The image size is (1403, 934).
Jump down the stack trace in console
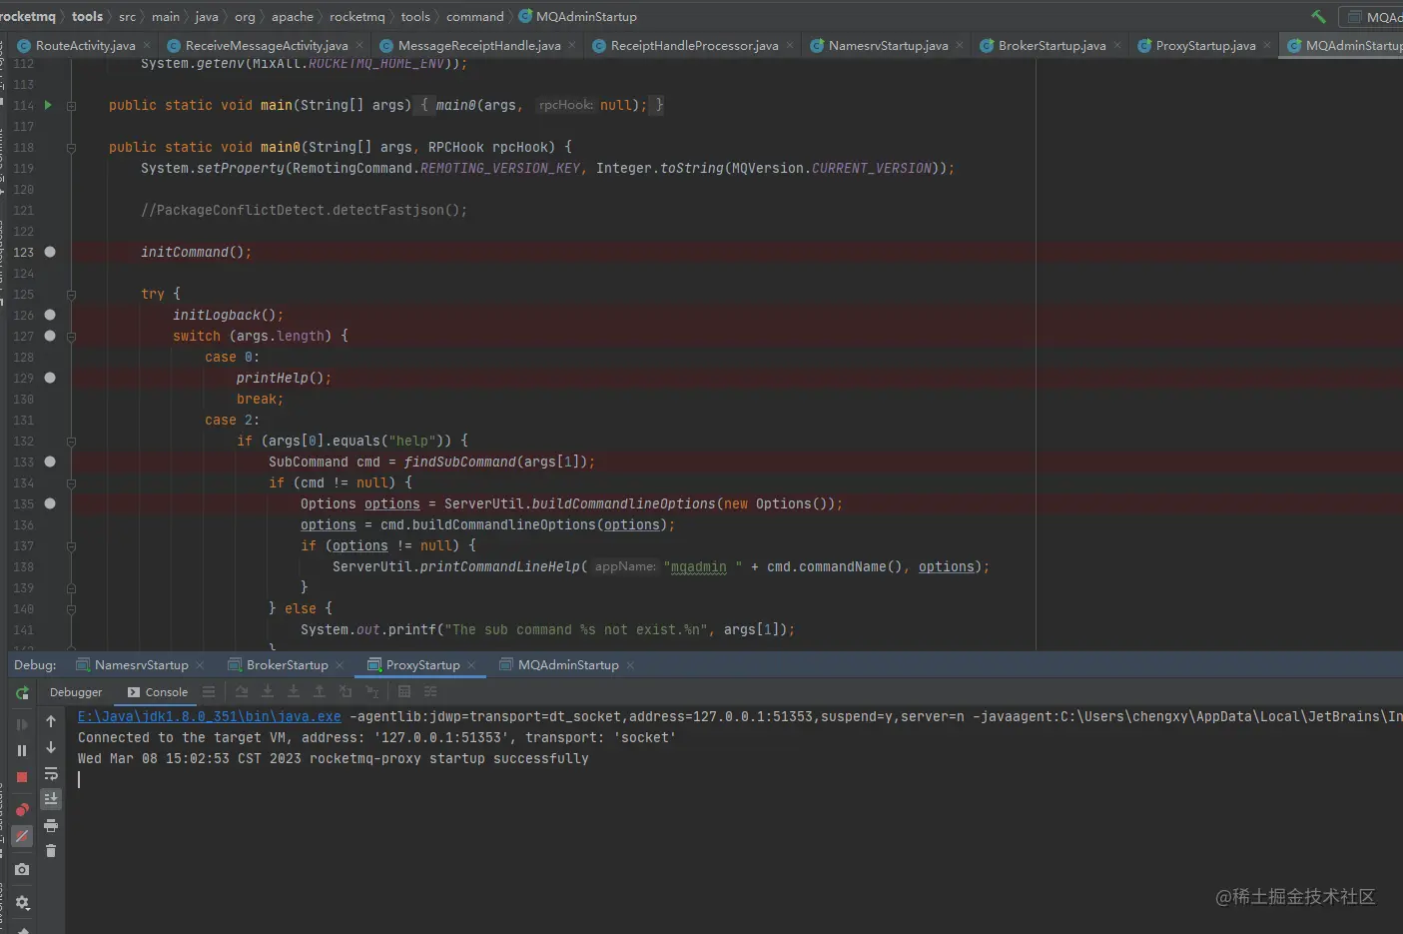(51, 747)
